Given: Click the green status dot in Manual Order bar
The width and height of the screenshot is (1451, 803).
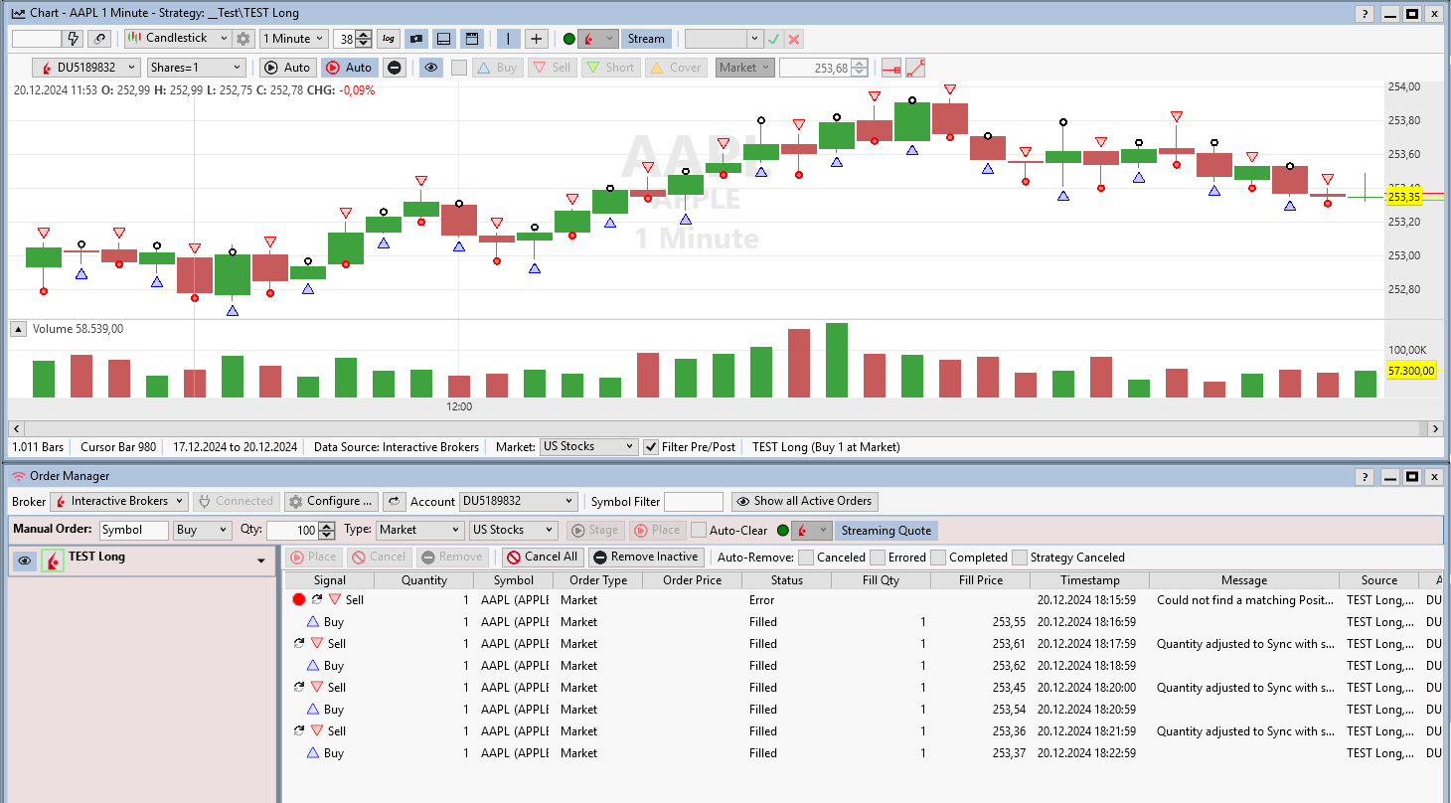Looking at the screenshot, I should [783, 531].
